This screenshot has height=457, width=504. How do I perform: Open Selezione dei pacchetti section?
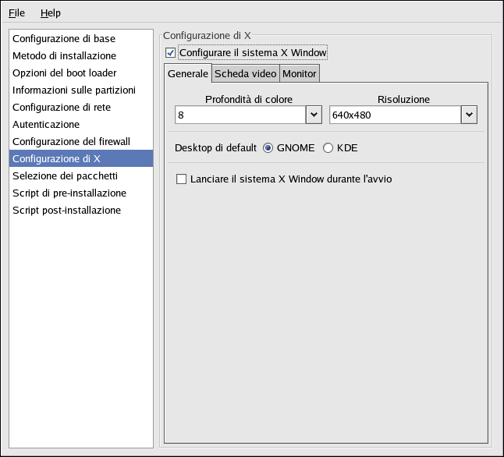pyautogui.click(x=65, y=176)
